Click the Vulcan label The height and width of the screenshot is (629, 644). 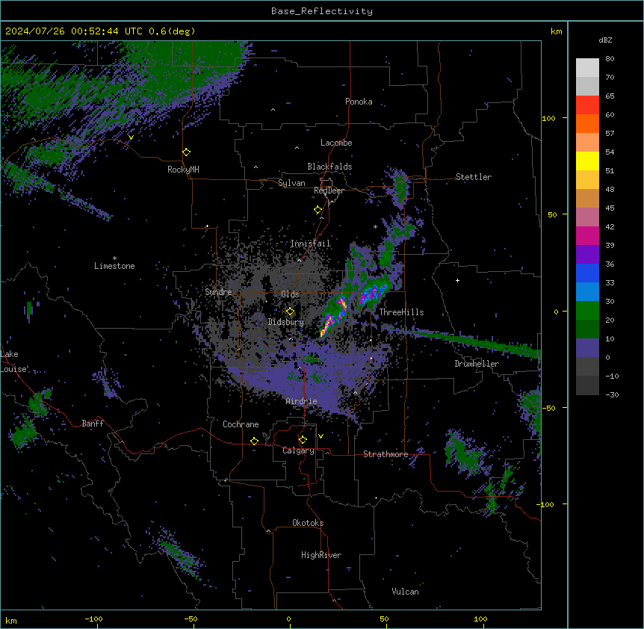[x=405, y=592]
